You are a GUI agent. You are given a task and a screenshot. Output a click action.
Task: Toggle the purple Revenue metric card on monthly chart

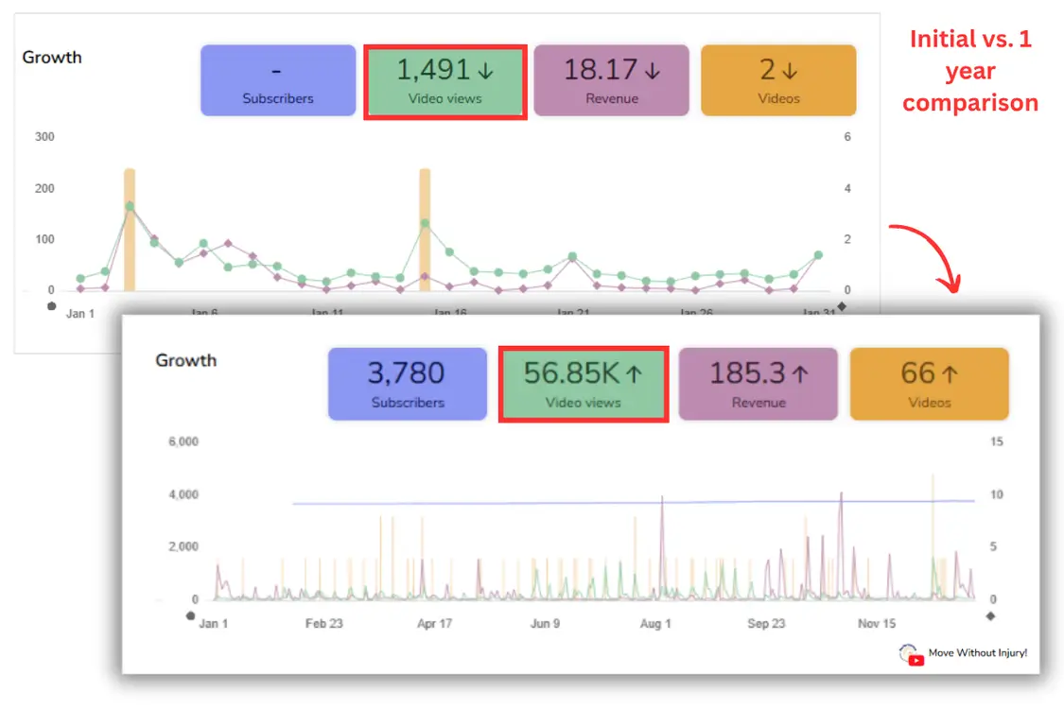click(x=611, y=80)
